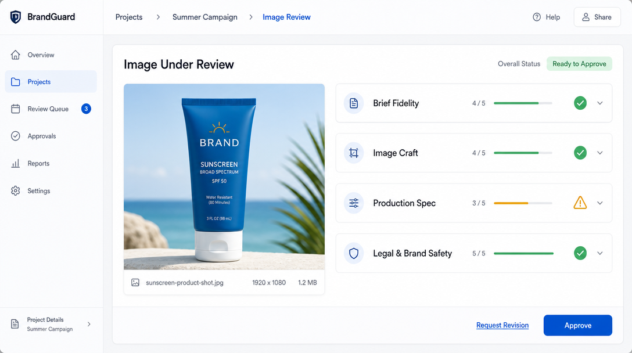Click the Settings gear icon
This screenshot has width=632, height=353.
click(x=15, y=190)
